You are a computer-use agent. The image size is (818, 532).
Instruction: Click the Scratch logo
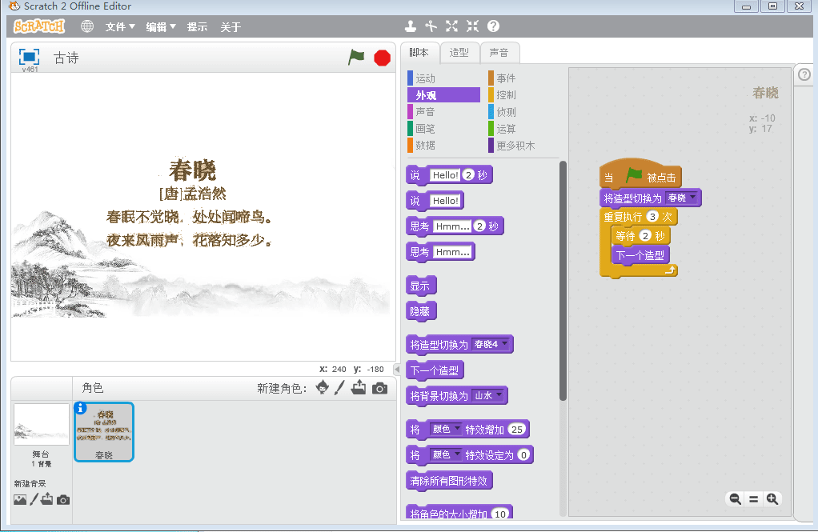[x=39, y=26]
